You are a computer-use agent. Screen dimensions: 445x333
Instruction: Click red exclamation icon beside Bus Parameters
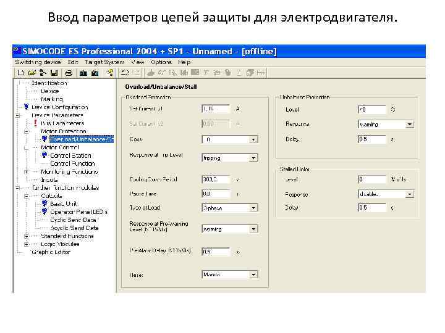[35, 123]
